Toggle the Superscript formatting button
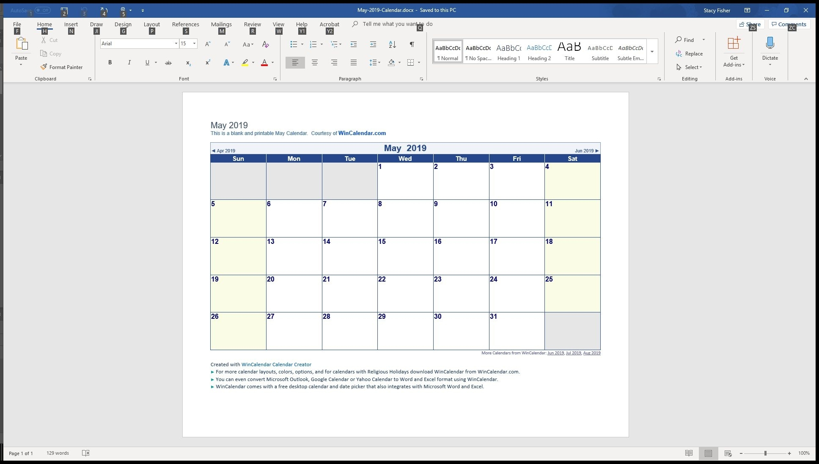819x464 pixels. click(208, 62)
